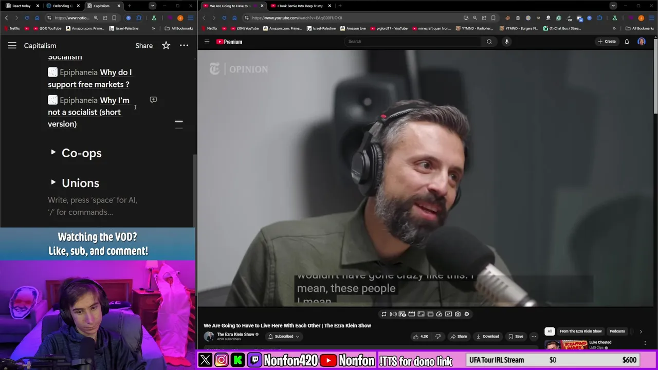Open a new tab in the YouTube browser window
Screen dimensions: 658x370
tap(340, 6)
